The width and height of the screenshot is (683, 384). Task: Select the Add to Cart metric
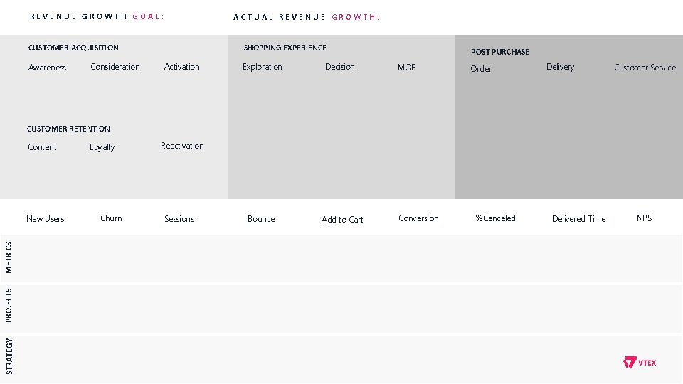pyautogui.click(x=342, y=220)
